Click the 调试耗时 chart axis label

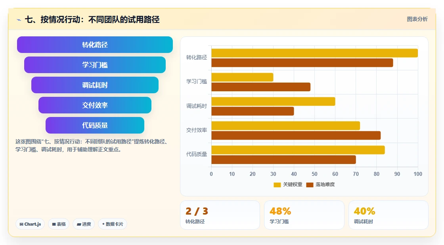[x=197, y=106]
